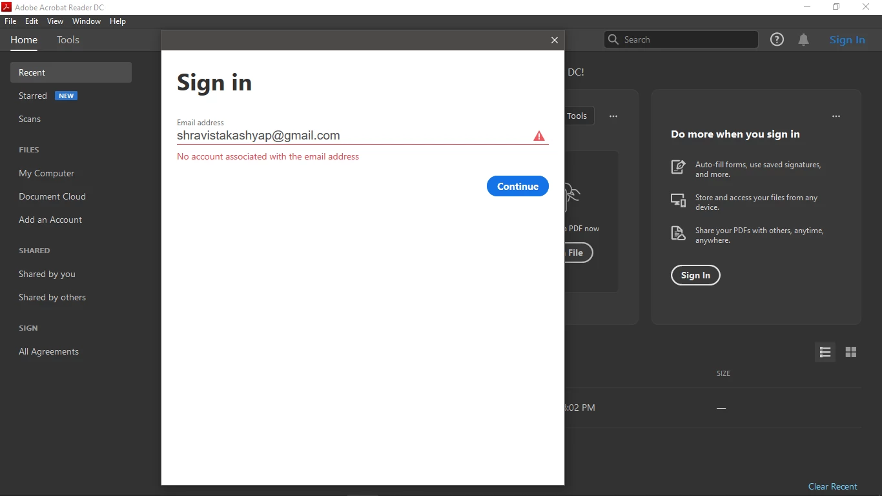882x496 pixels.
Task: Click the NEW badge next to Starred
Action: click(x=67, y=96)
